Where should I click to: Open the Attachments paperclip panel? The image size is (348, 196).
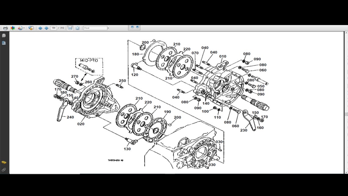(4, 169)
